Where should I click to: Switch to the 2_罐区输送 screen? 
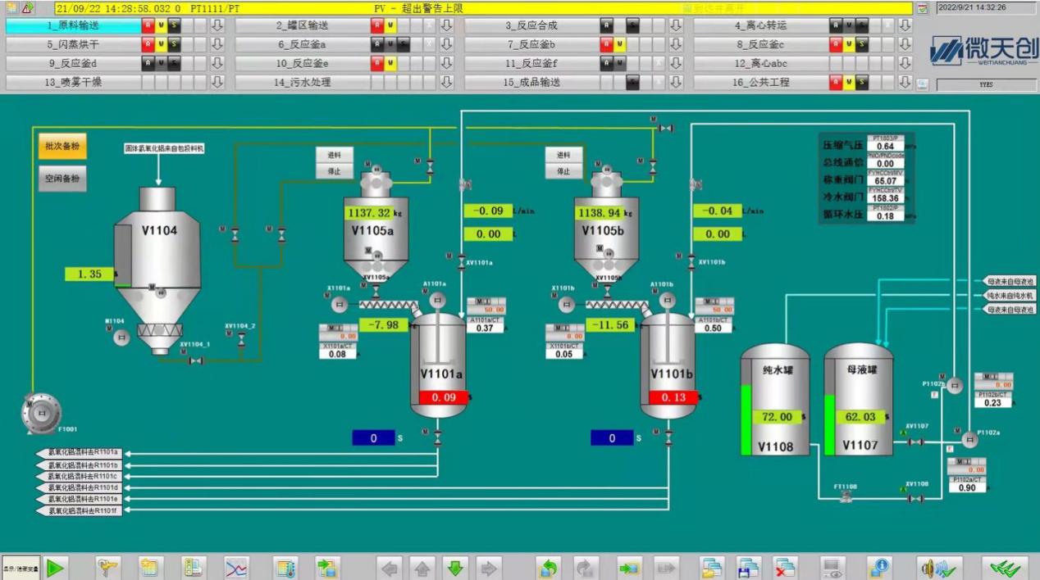(x=301, y=25)
